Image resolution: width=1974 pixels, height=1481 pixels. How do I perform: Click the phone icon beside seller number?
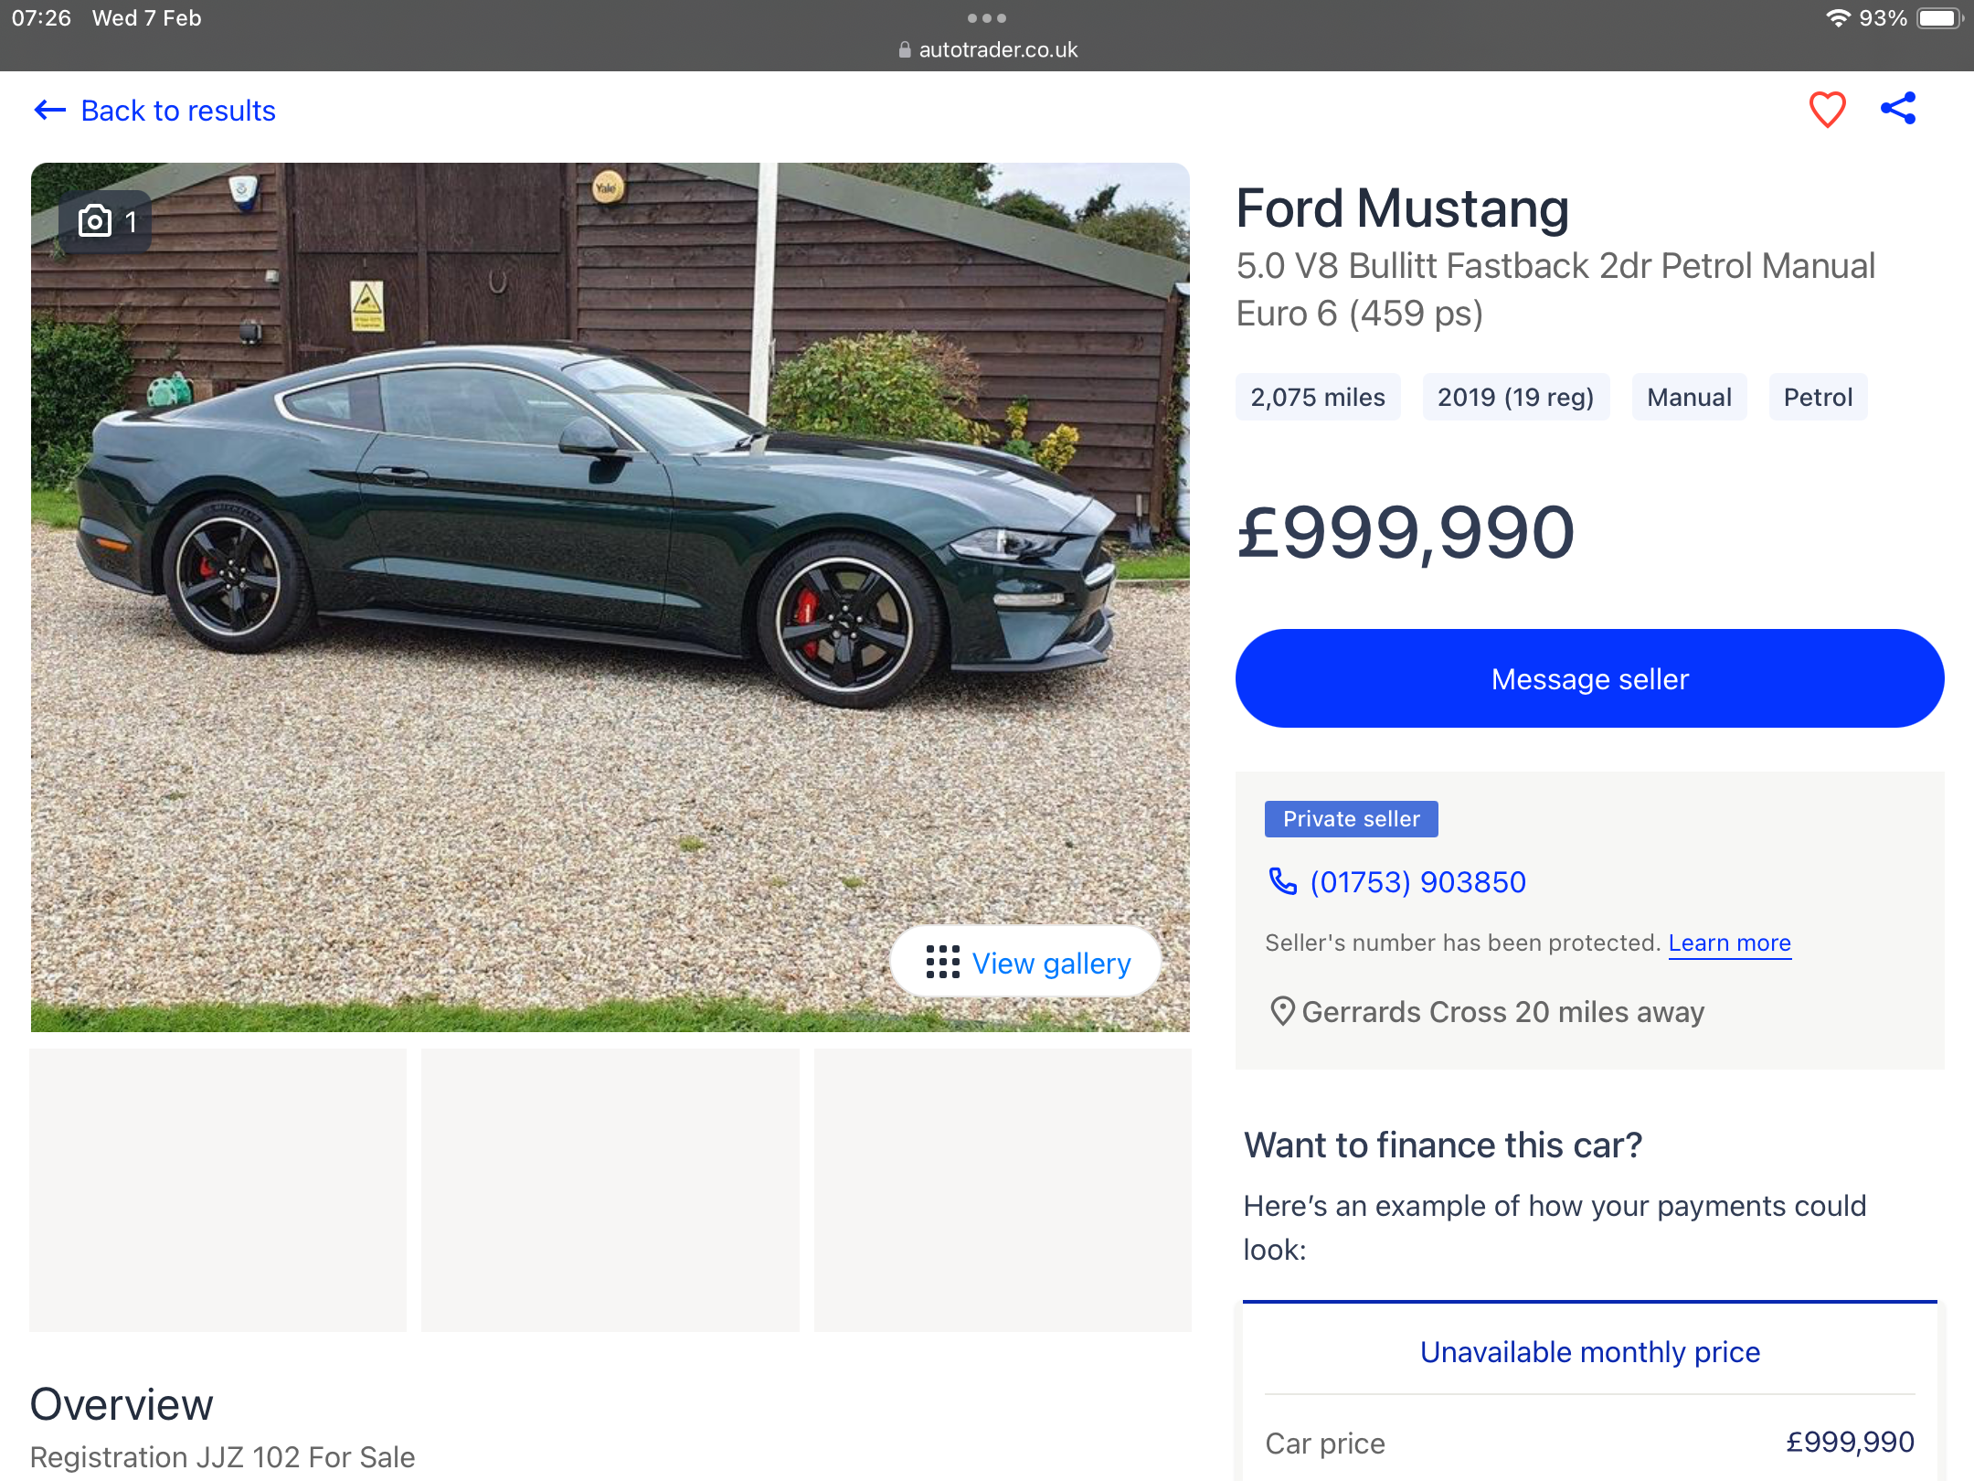[1282, 881]
